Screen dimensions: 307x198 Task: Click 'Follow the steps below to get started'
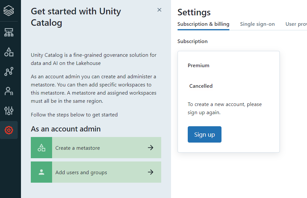[x=74, y=115]
